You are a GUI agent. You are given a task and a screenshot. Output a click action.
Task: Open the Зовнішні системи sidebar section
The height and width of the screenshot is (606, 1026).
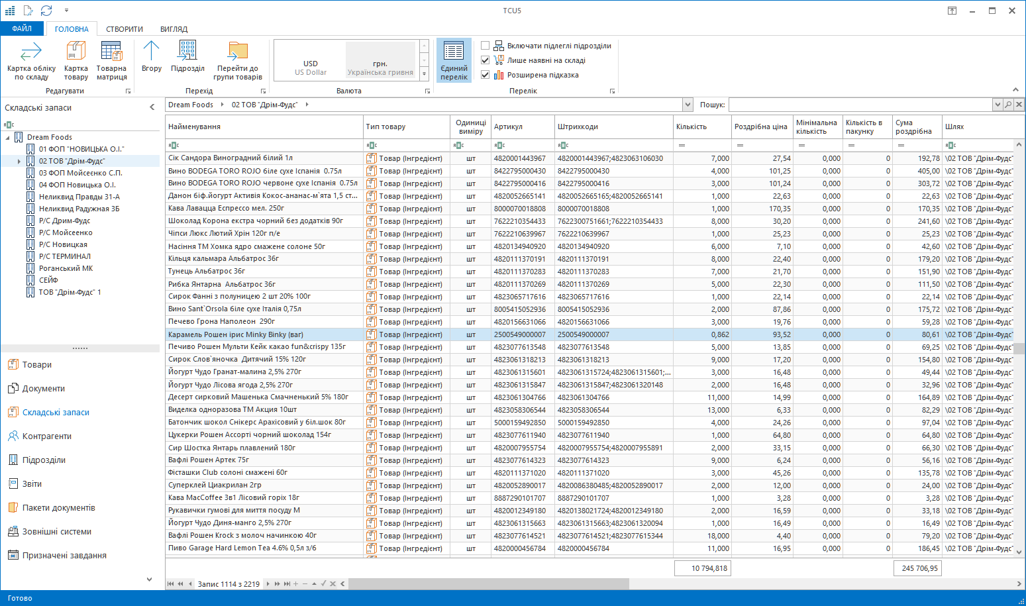[x=57, y=531]
